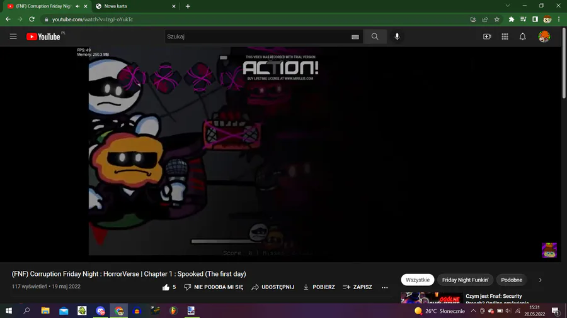
Task: Go to the YouTube home logo
Action: coord(43,36)
